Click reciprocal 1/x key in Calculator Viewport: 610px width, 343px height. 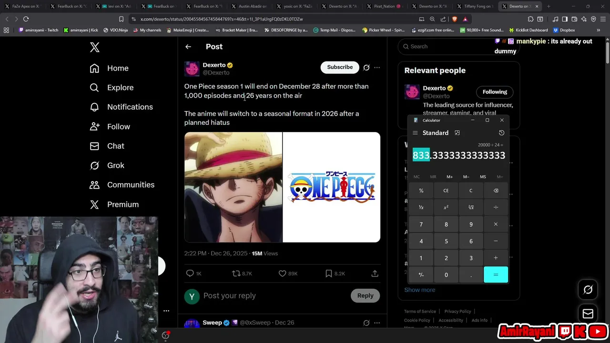[421, 207]
